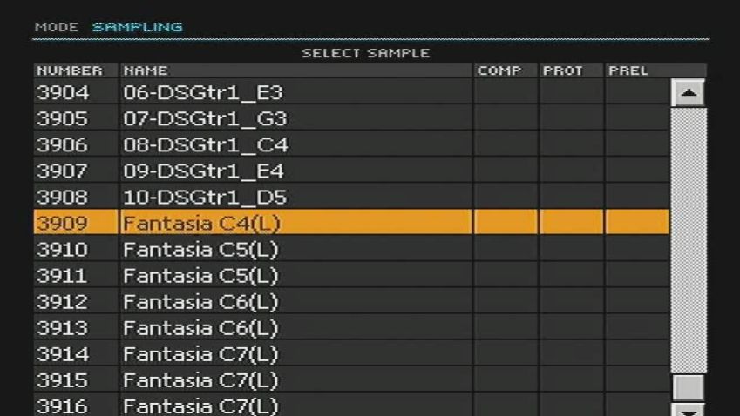Screen dimensions: 740x416
Task: Click the COMP column header
Action: (x=499, y=70)
